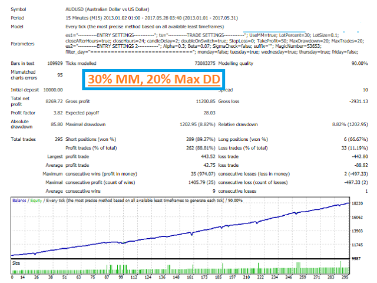Viewport: 377px width, 283px height.
Task: Select the AUDUSD symbol description text
Action: coord(107,9)
